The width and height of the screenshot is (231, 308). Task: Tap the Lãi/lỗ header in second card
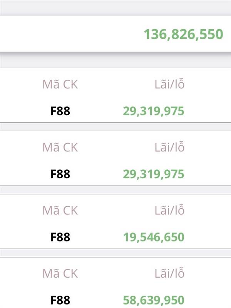coord(169,147)
